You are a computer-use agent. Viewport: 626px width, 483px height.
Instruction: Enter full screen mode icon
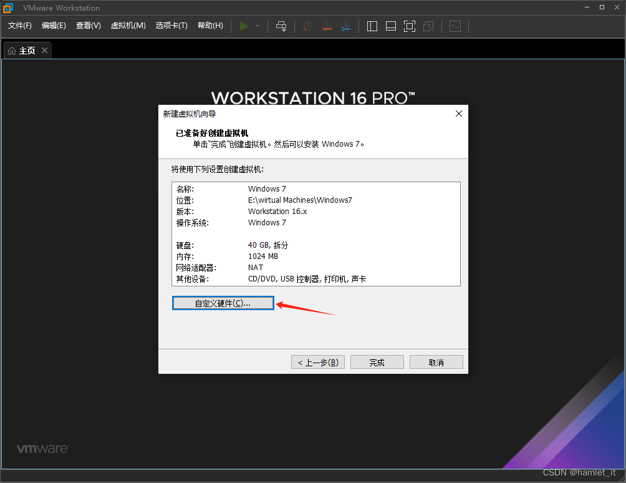click(410, 26)
